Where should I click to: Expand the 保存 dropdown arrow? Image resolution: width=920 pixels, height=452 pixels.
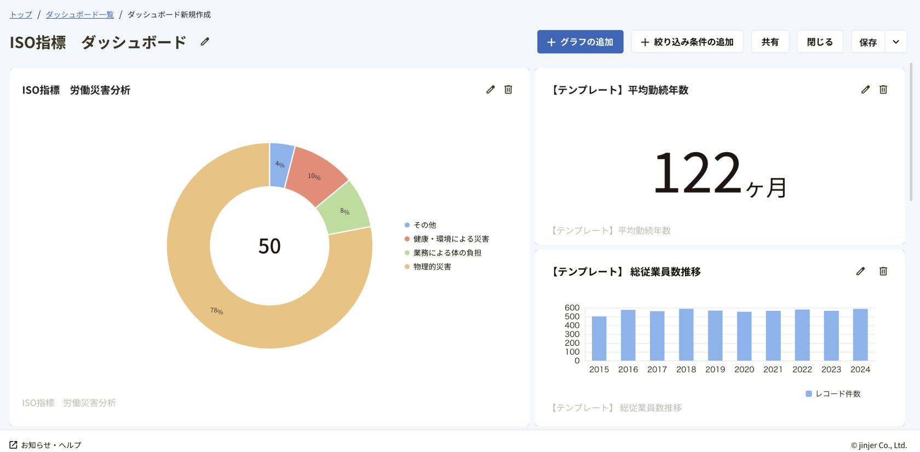click(x=896, y=42)
